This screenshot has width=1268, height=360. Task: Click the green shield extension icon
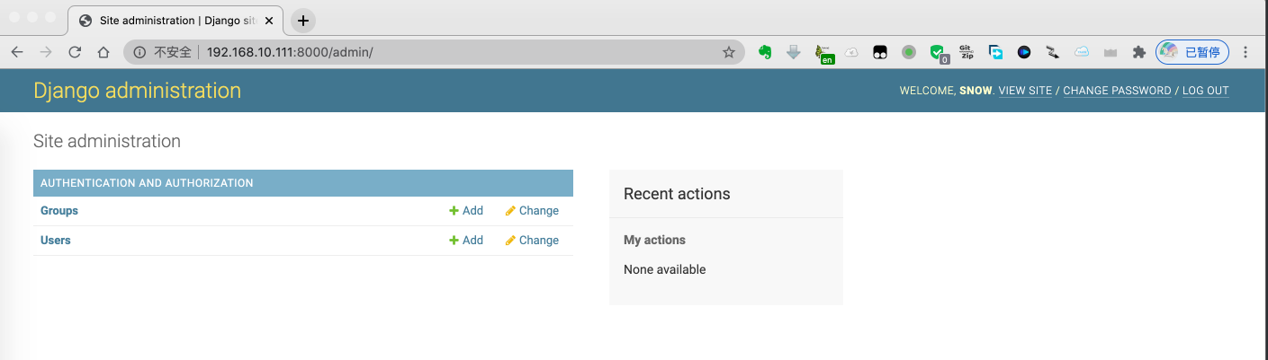click(938, 52)
